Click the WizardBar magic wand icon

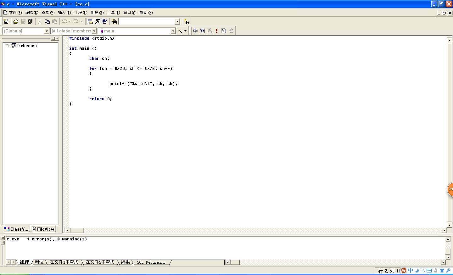(x=180, y=31)
